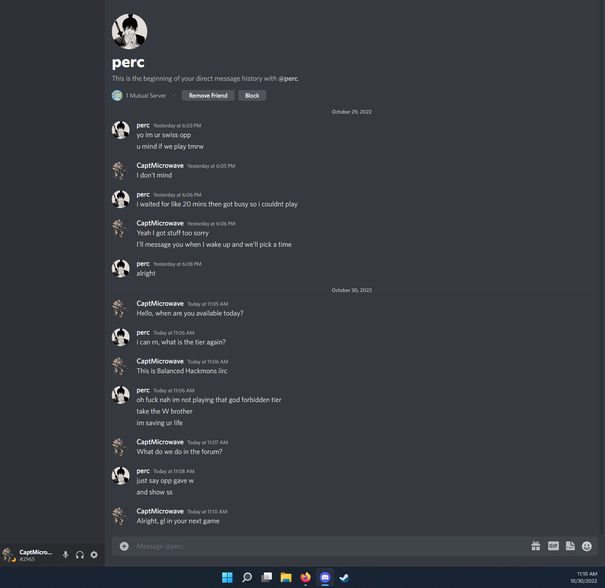Click CaptMicrowave username above 'I don't mind'
Image resolution: width=605 pixels, height=588 pixels.
(x=160, y=166)
